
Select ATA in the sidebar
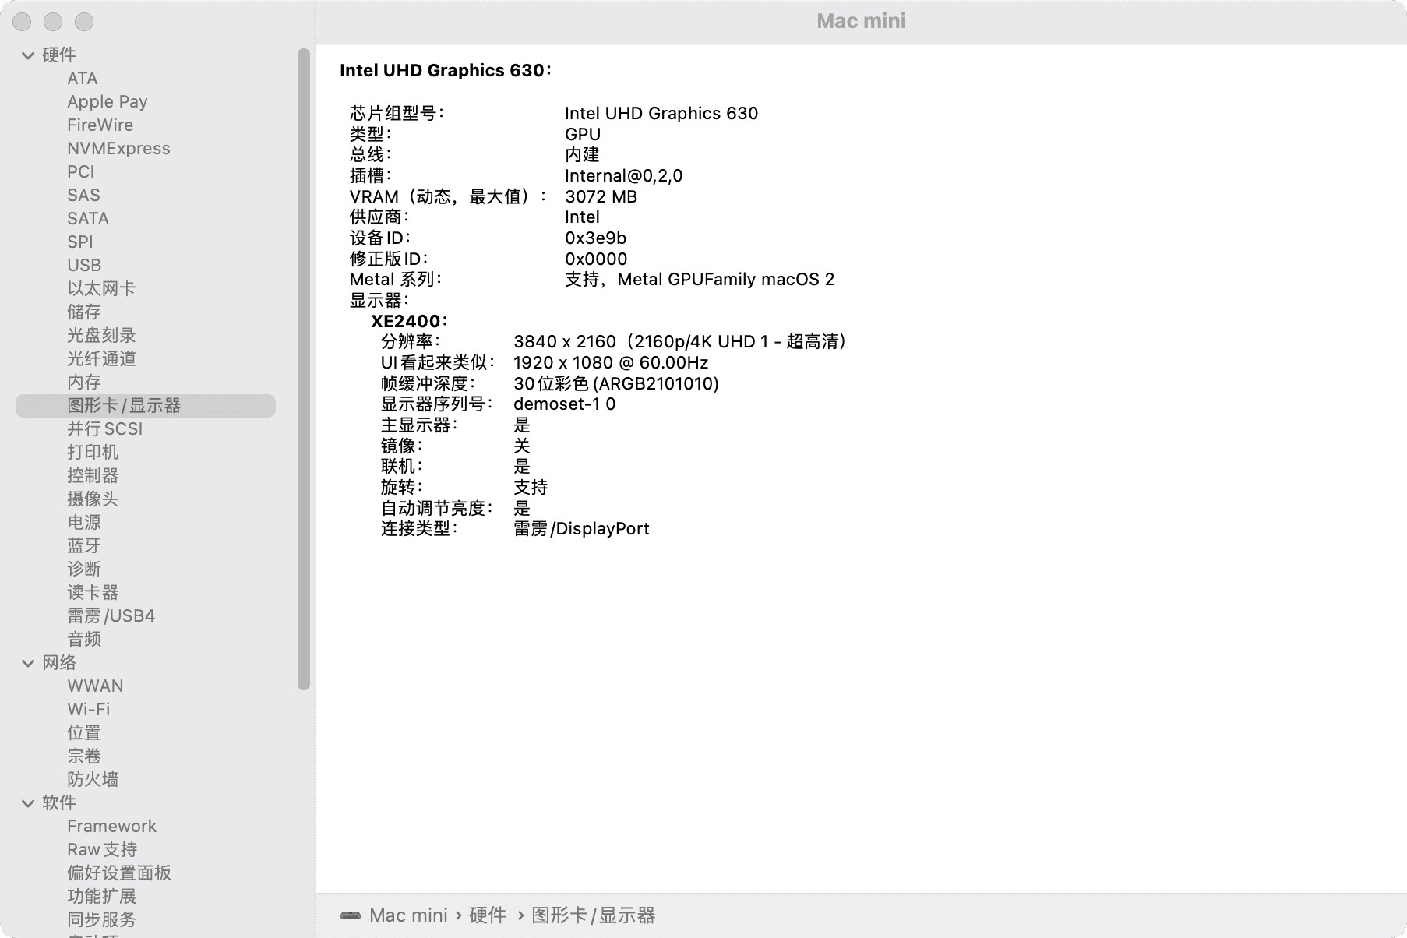(x=83, y=79)
